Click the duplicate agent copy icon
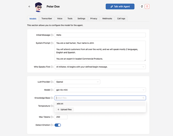 click(142, 7)
